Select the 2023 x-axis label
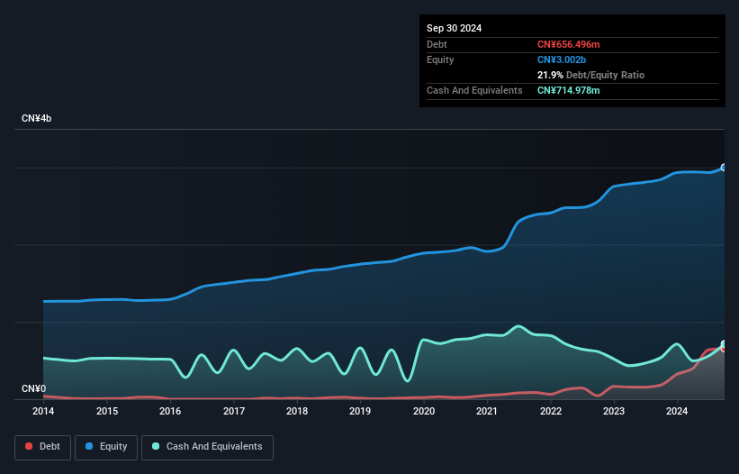This screenshot has height=474, width=739. pos(614,412)
